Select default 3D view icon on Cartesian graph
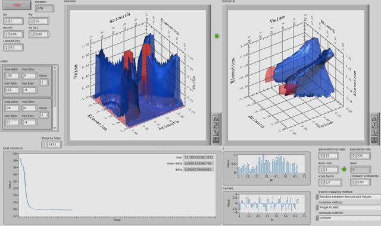This screenshot has width=381, height=226. click(x=216, y=140)
